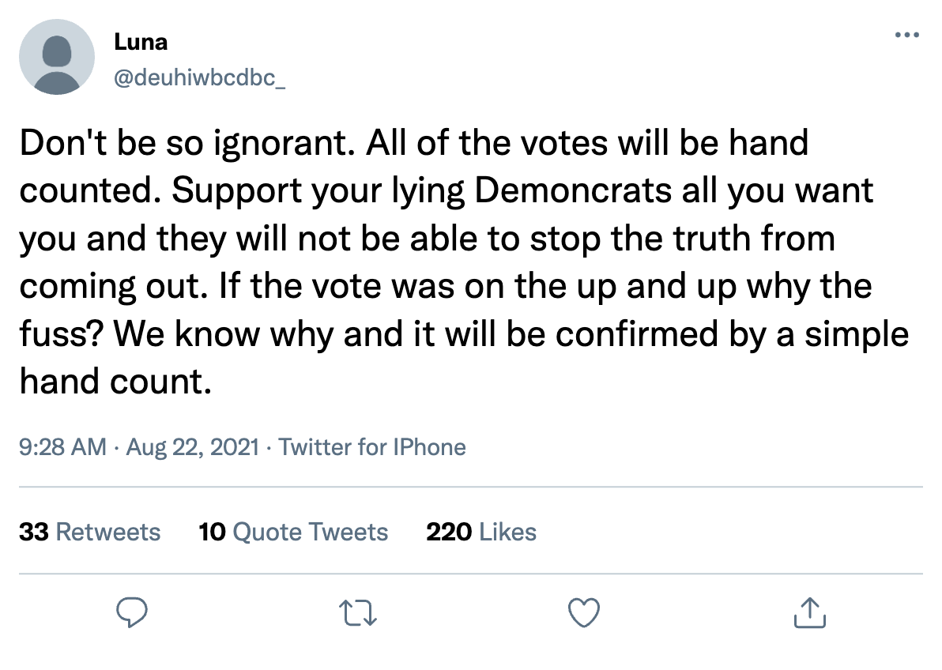Image resolution: width=942 pixels, height=670 pixels.
Task: Click the Aug 22, 2021 date
Action: tap(192, 447)
